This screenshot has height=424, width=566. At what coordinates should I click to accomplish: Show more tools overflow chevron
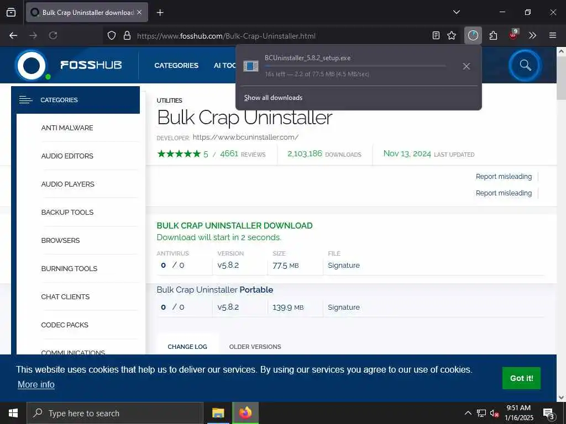coord(532,35)
